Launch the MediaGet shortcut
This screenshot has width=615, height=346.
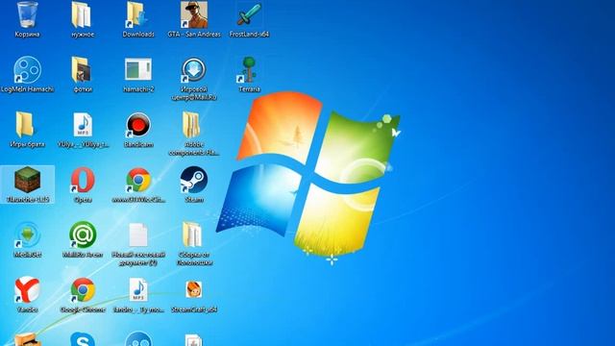click(x=27, y=235)
